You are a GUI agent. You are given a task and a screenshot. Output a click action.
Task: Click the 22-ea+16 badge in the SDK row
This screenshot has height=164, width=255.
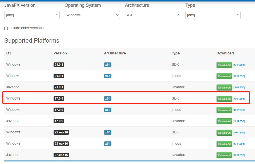[61, 132]
